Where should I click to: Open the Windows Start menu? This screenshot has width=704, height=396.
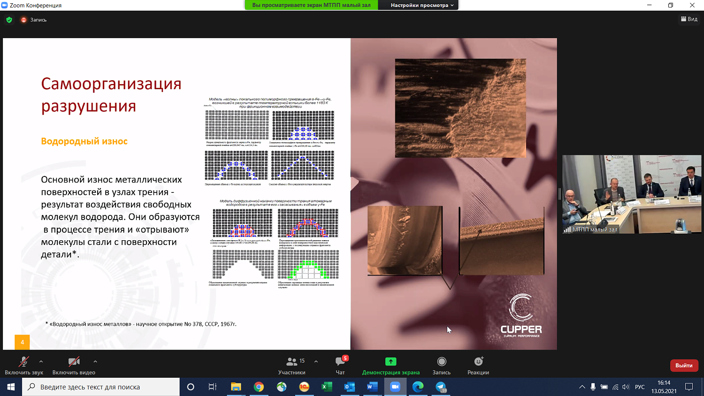click(11, 387)
